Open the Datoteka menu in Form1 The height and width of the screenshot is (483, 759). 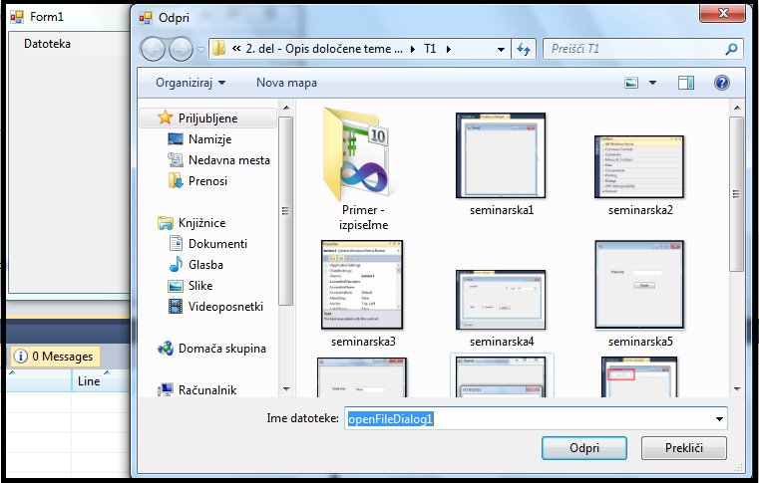pos(47,44)
